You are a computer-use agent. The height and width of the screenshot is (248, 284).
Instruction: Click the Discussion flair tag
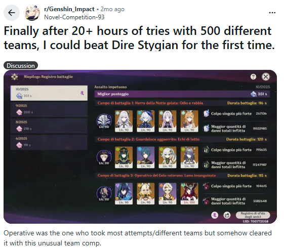21,65
